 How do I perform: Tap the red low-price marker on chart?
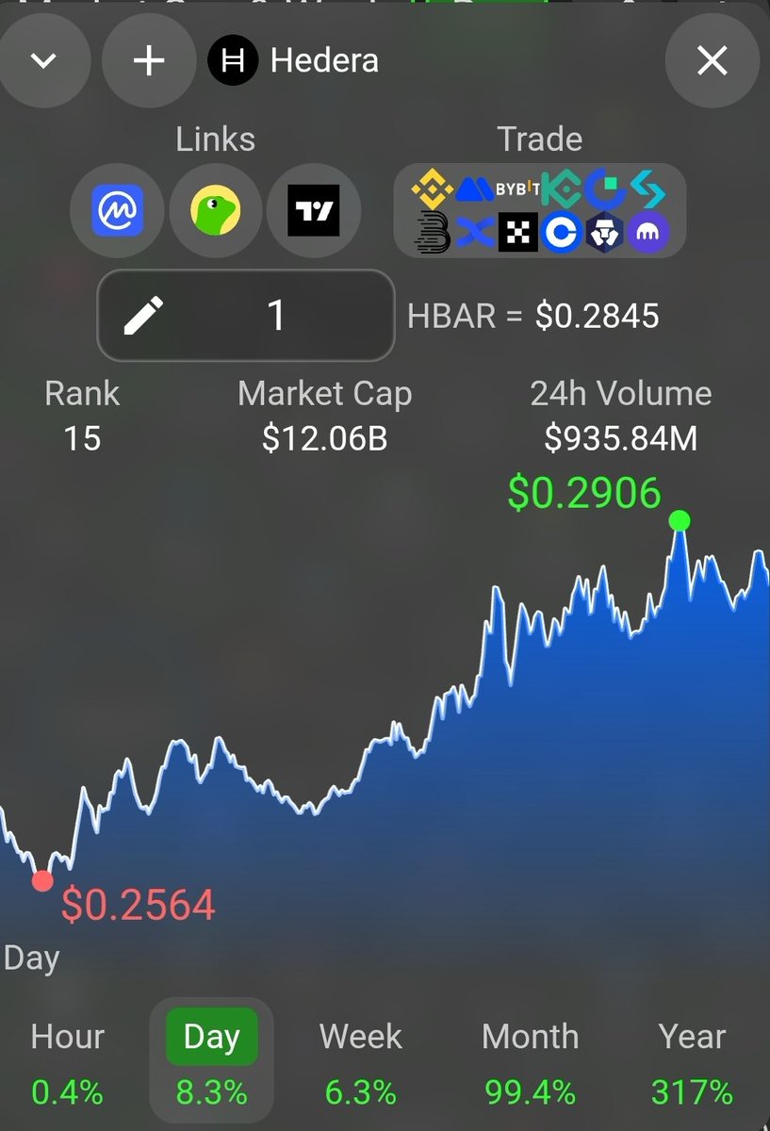point(42,880)
